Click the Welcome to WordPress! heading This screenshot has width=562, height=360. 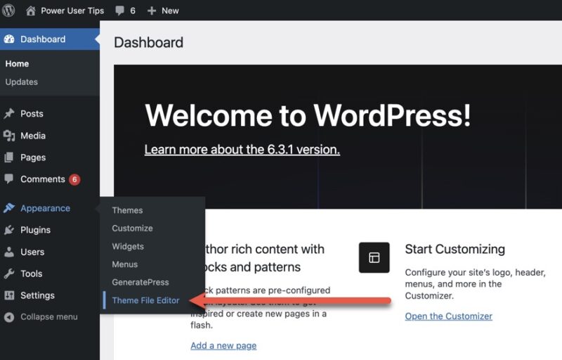click(x=308, y=115)
